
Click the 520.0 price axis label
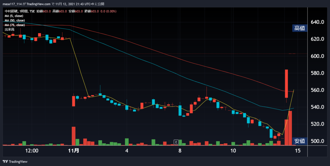tap(317, 124)
